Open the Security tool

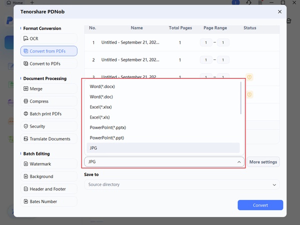coord(49,126)
